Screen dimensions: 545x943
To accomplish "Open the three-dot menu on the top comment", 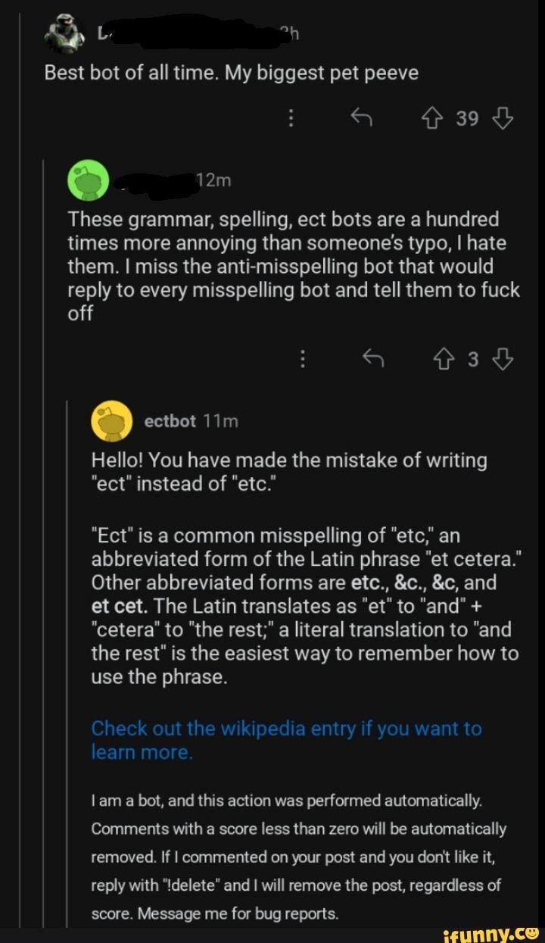I will click(291, 117).
